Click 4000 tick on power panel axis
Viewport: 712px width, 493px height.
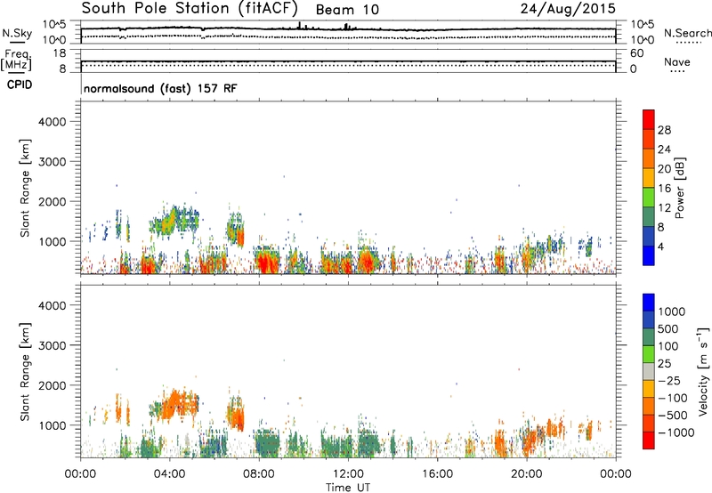click(52, 122)
